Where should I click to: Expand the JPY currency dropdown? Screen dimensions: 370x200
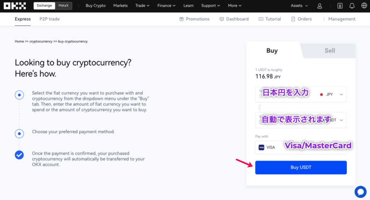point(332,94)
